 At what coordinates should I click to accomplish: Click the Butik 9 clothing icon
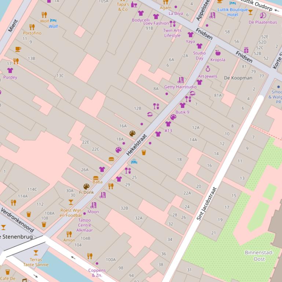[x=182, y=105]
